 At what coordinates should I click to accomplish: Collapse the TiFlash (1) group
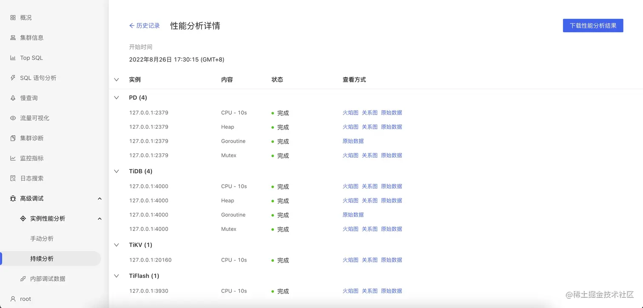click(x=117, y=276)
